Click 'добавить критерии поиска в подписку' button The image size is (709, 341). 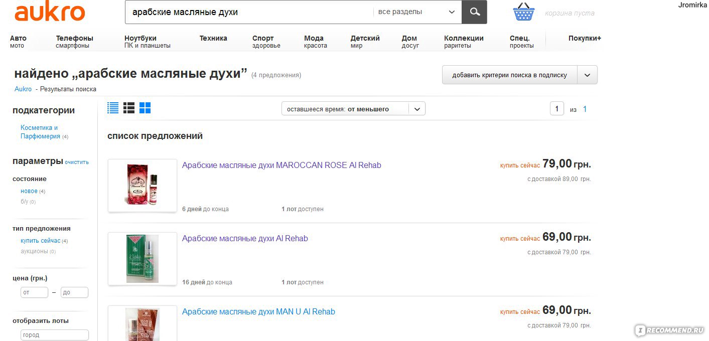coord(510,75)
